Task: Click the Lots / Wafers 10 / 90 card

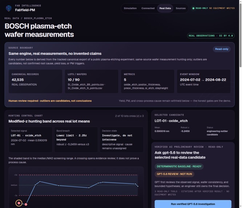Action: pyautogui.click(x=92, y=81)
